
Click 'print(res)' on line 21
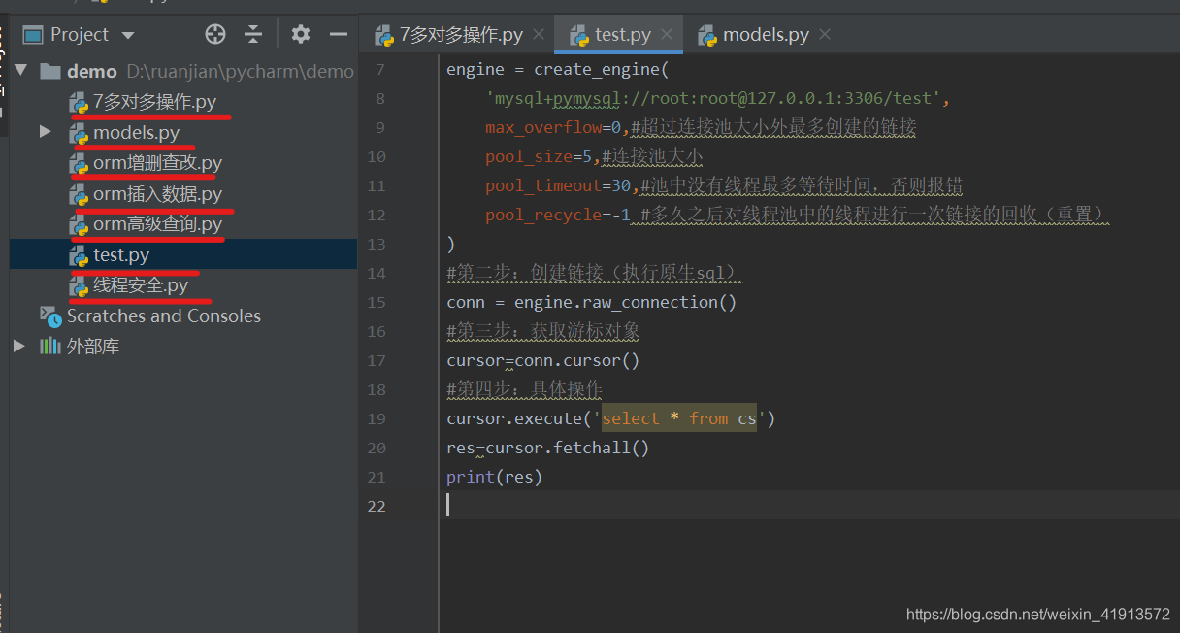point(494,478)
